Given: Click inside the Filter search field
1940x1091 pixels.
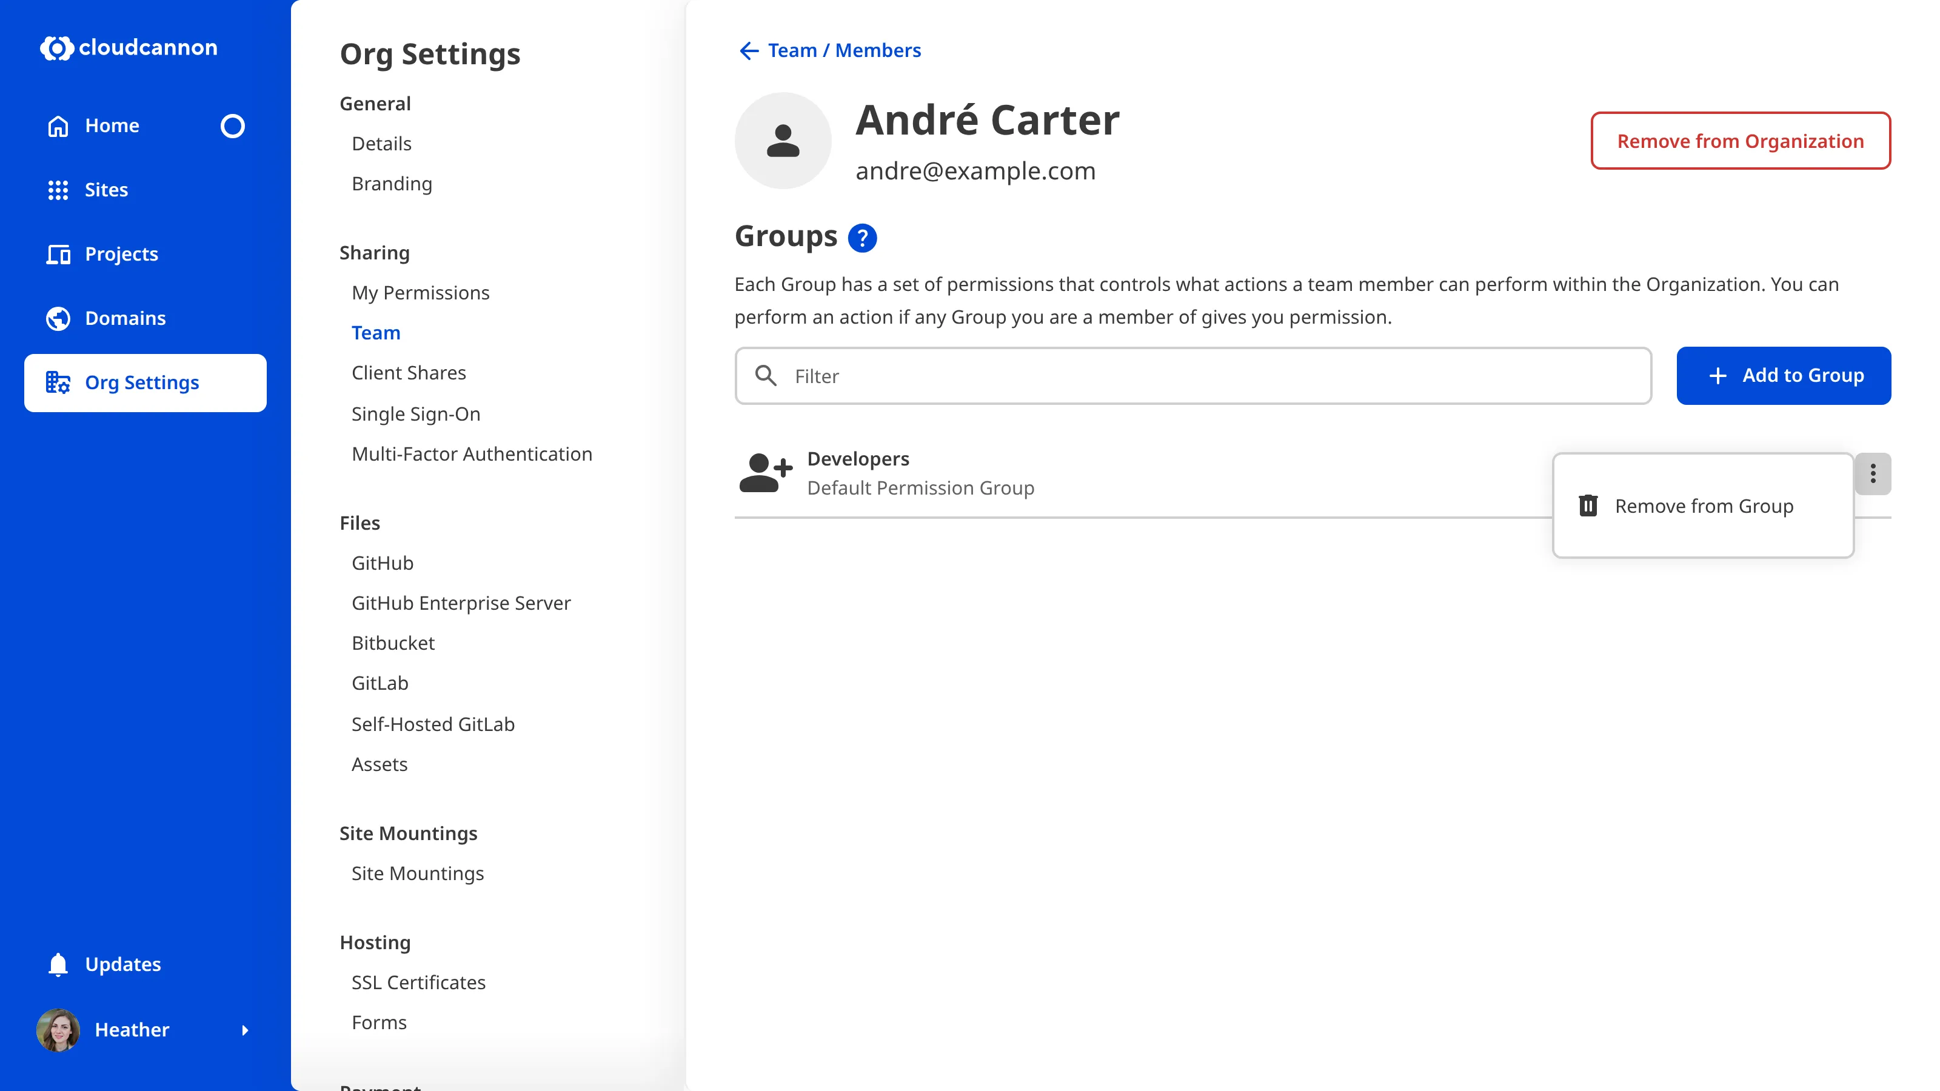Looking at the screenshot, I should point(1054,376).
